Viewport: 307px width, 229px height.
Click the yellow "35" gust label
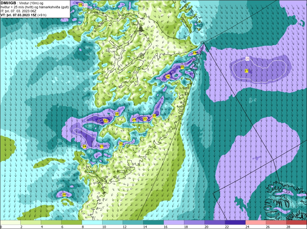pos(80,5)
